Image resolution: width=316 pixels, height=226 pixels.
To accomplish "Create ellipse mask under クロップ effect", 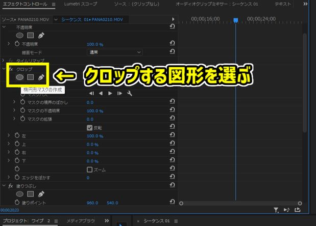I will pyautogui.click(x=19, y=77).
